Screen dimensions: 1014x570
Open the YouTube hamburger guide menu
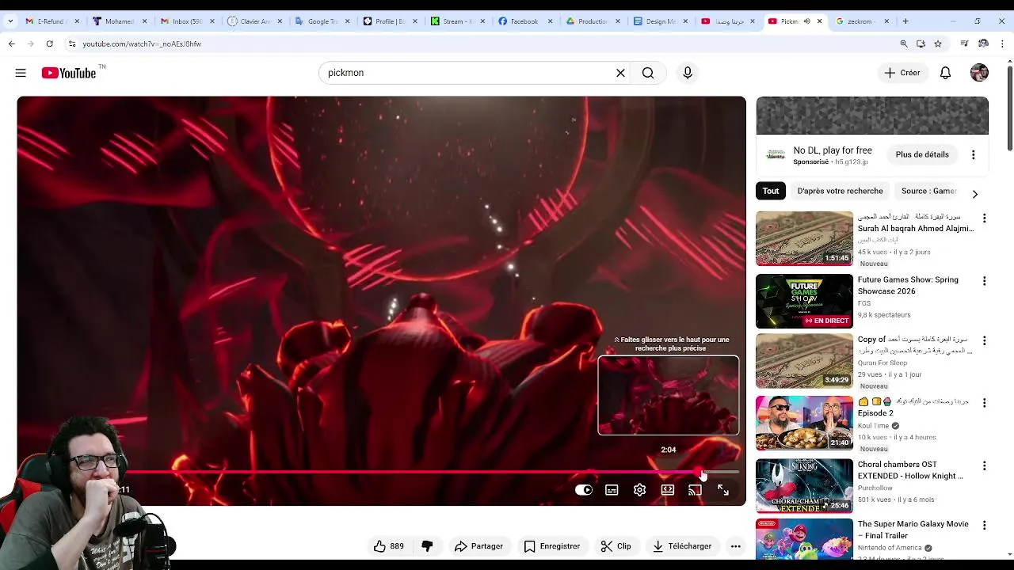point(21,73)
